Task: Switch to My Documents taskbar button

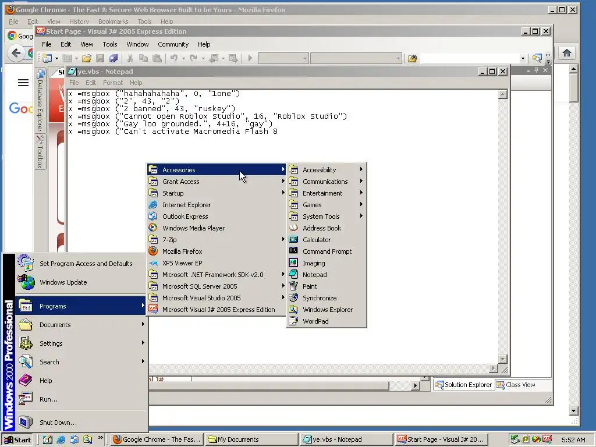Action: tap(251, 439)
